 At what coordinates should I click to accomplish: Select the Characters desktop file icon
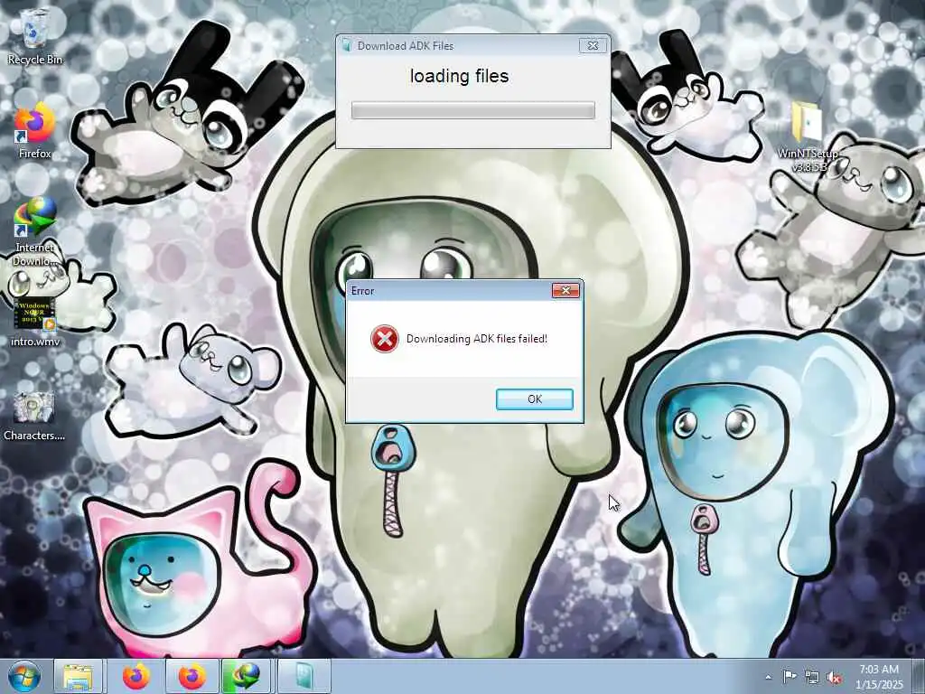[34, 417]
